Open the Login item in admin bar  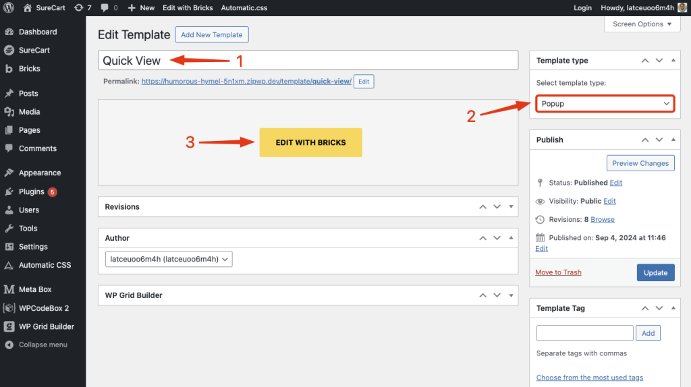pos(582,7)
